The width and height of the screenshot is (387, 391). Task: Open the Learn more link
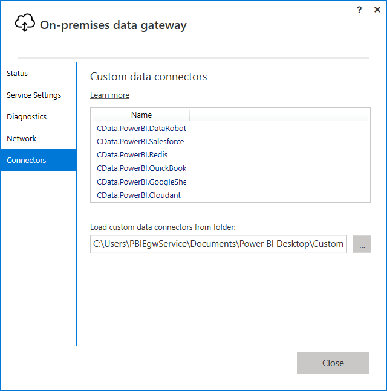point(109,95)
